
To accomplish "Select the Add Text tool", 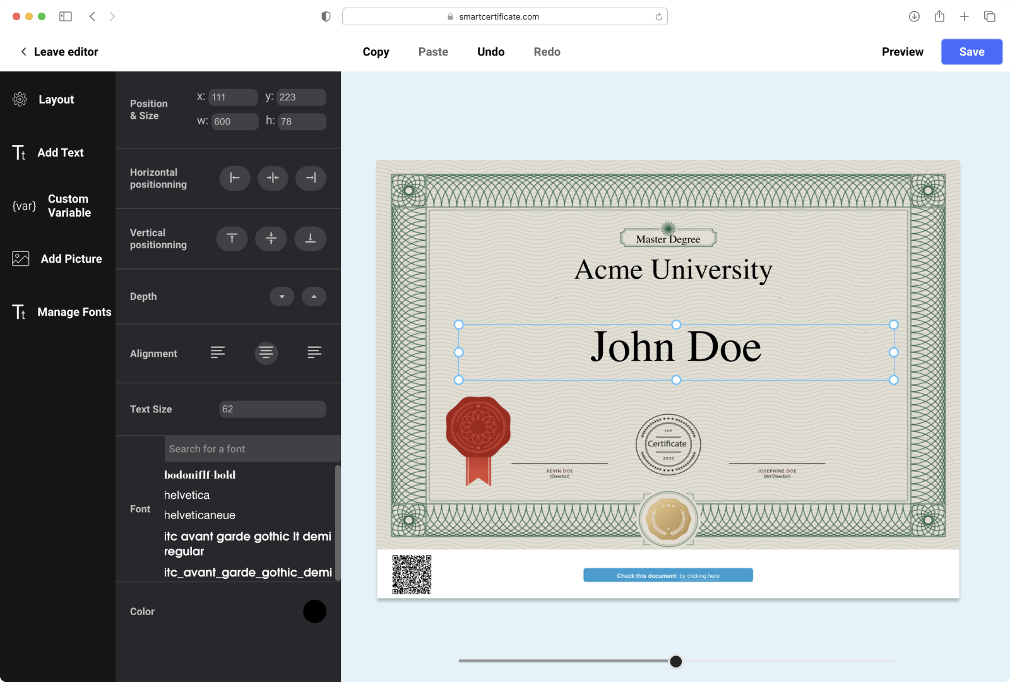I will (x=60, y=152).
